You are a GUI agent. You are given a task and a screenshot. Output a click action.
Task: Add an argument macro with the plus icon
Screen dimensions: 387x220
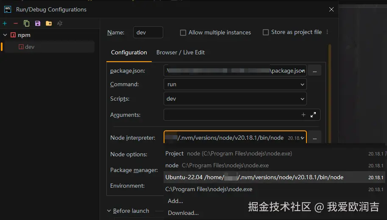(303, 115)
